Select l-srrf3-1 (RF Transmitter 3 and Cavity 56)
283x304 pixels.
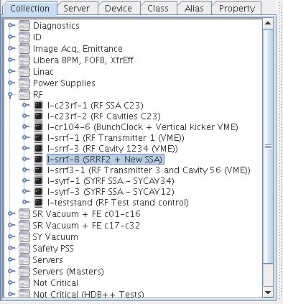tap(149, 170)
